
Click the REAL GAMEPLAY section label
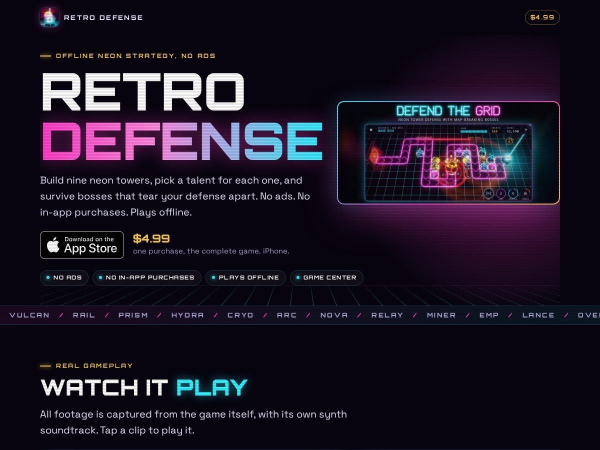94,365
